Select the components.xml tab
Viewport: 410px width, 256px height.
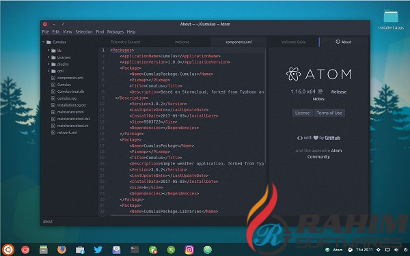tap(238, 42)
